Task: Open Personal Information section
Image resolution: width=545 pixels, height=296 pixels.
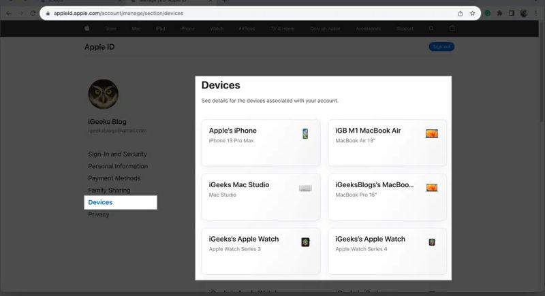Action: (118, 166)
